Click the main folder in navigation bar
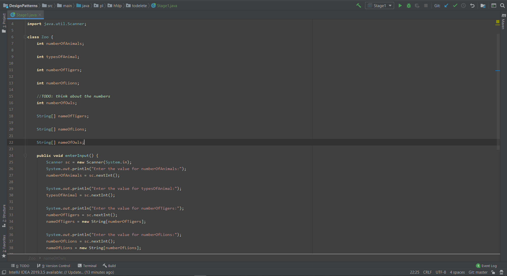 tap(65, 6)
